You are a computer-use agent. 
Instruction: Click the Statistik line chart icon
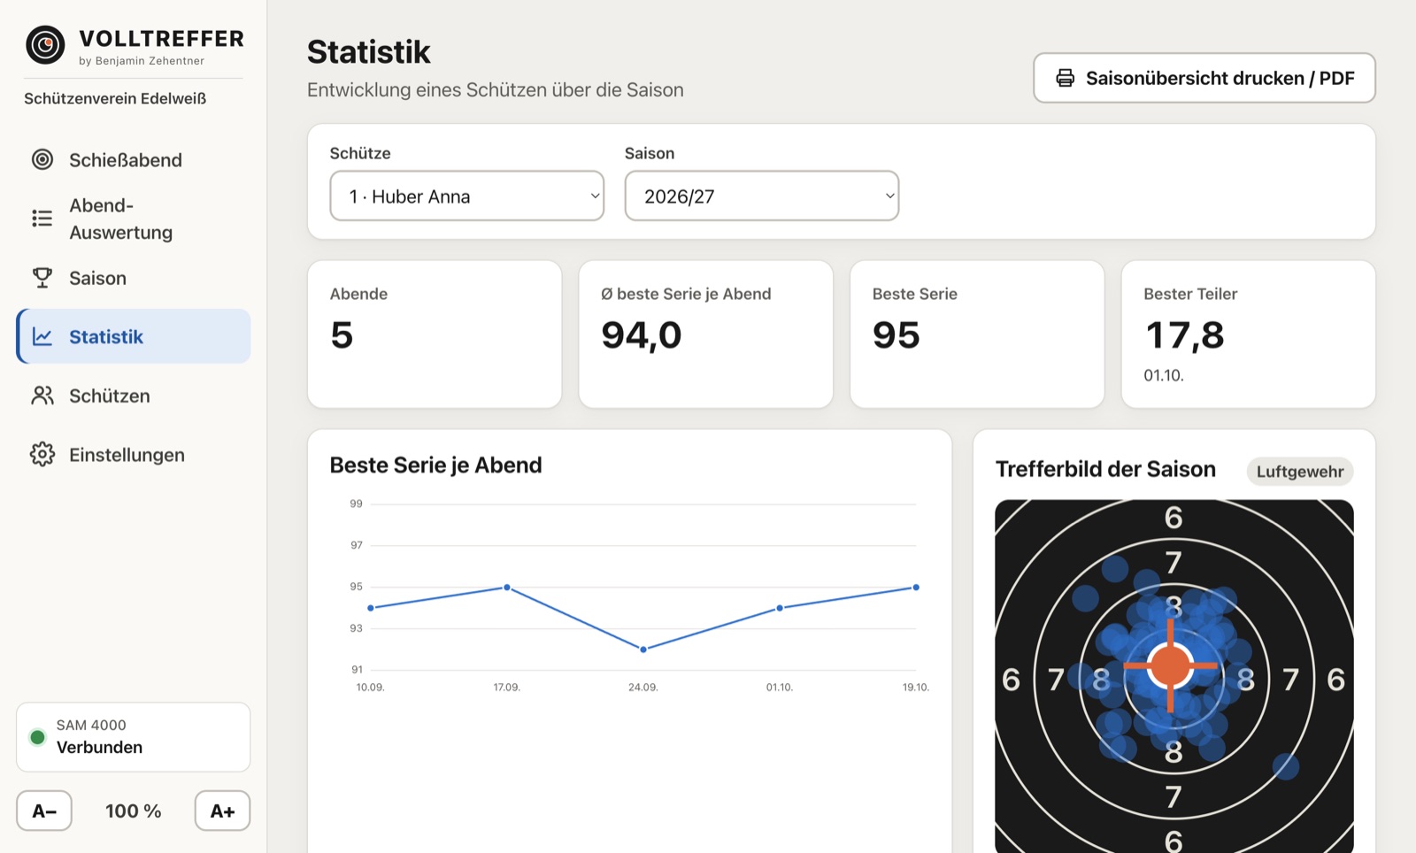(x=42, y=336)
